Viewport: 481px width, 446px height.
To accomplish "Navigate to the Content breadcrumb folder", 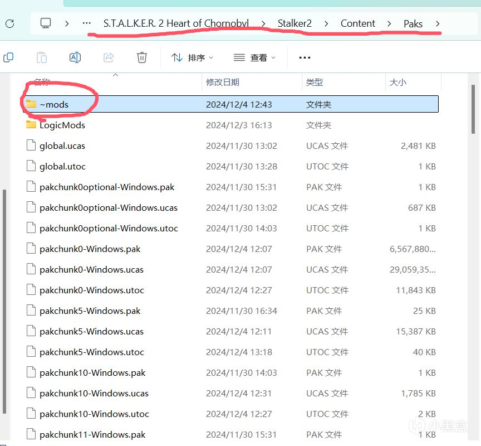I will point(357,23).
